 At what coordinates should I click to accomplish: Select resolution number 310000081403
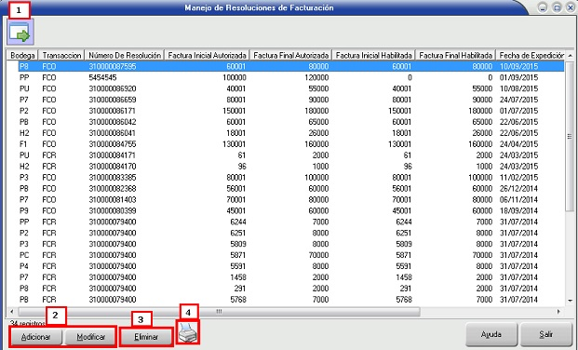113,199
